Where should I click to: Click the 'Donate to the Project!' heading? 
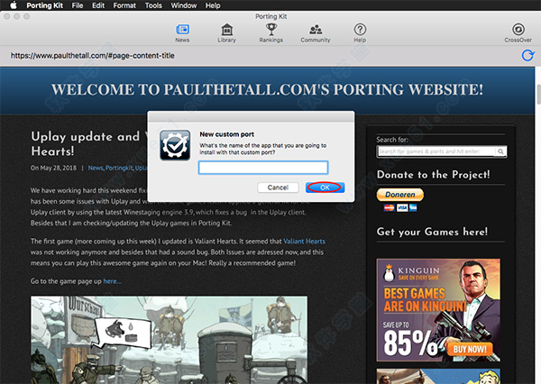click(433, 175)
